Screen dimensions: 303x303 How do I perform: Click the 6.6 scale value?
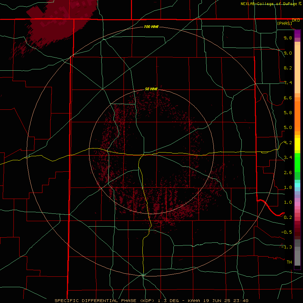click(288, 98)
